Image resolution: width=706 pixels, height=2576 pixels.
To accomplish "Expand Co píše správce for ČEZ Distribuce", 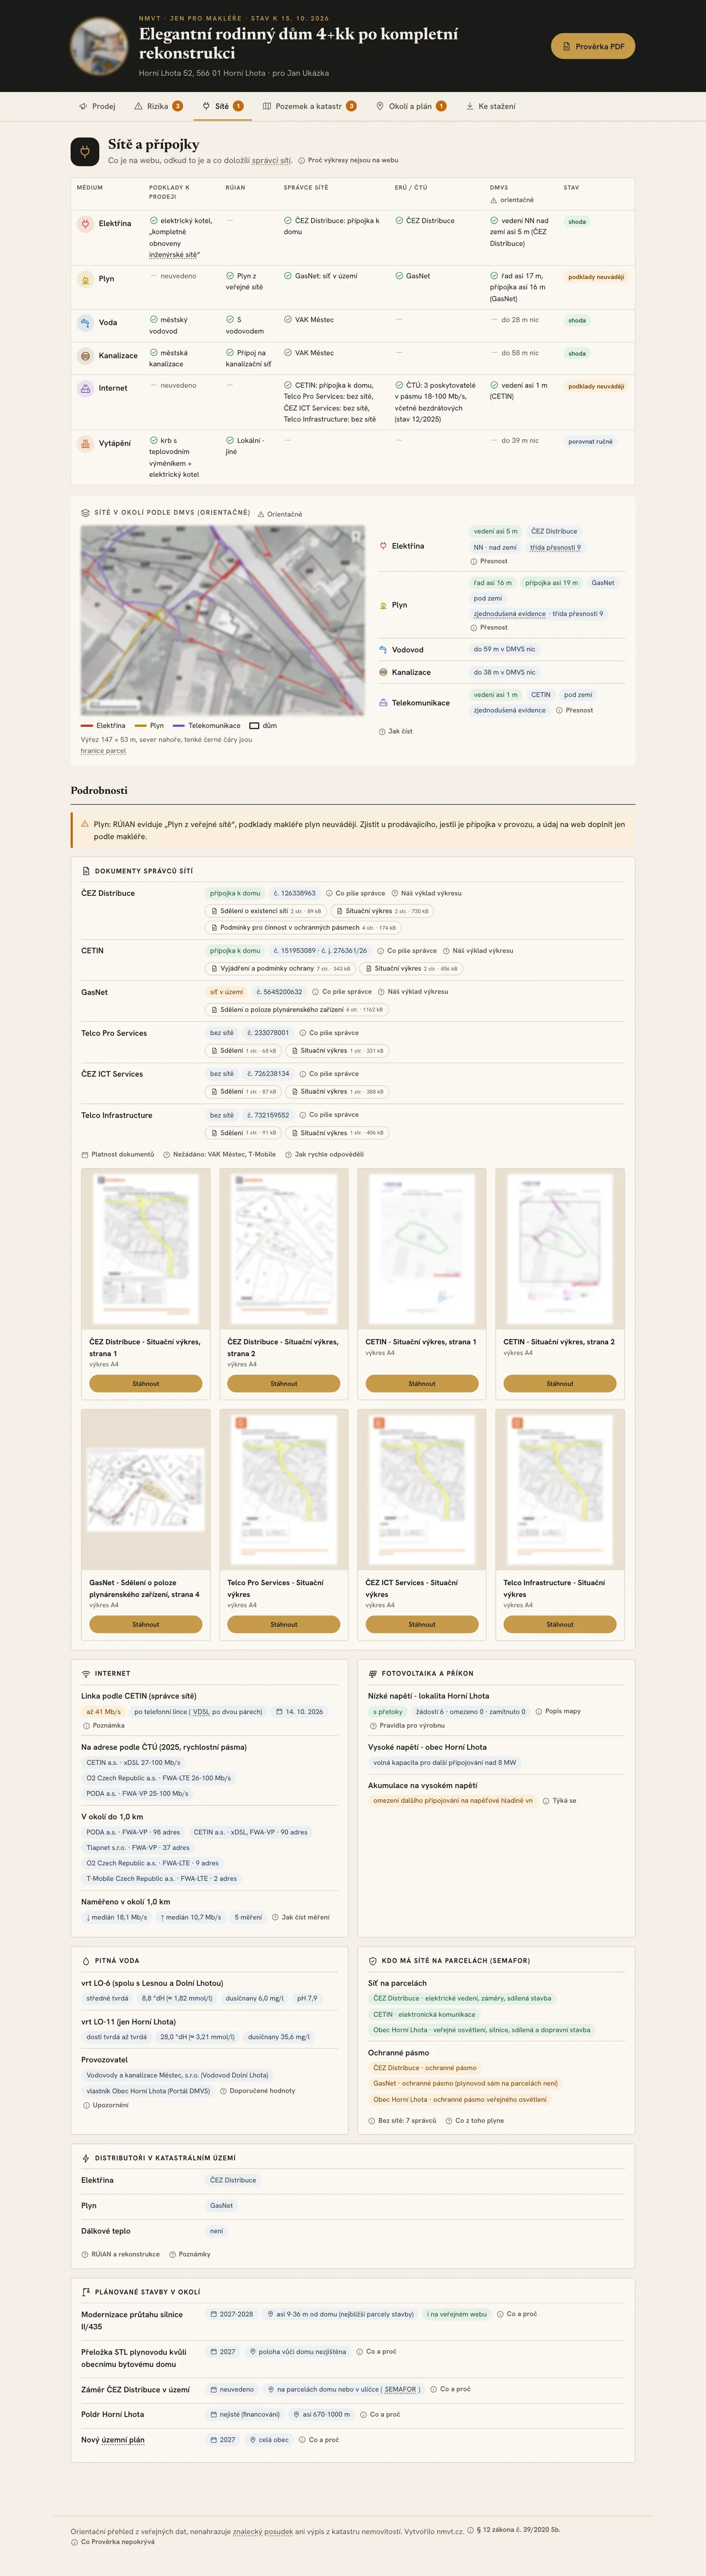I will pyautogui.click(x=356, y=893).
